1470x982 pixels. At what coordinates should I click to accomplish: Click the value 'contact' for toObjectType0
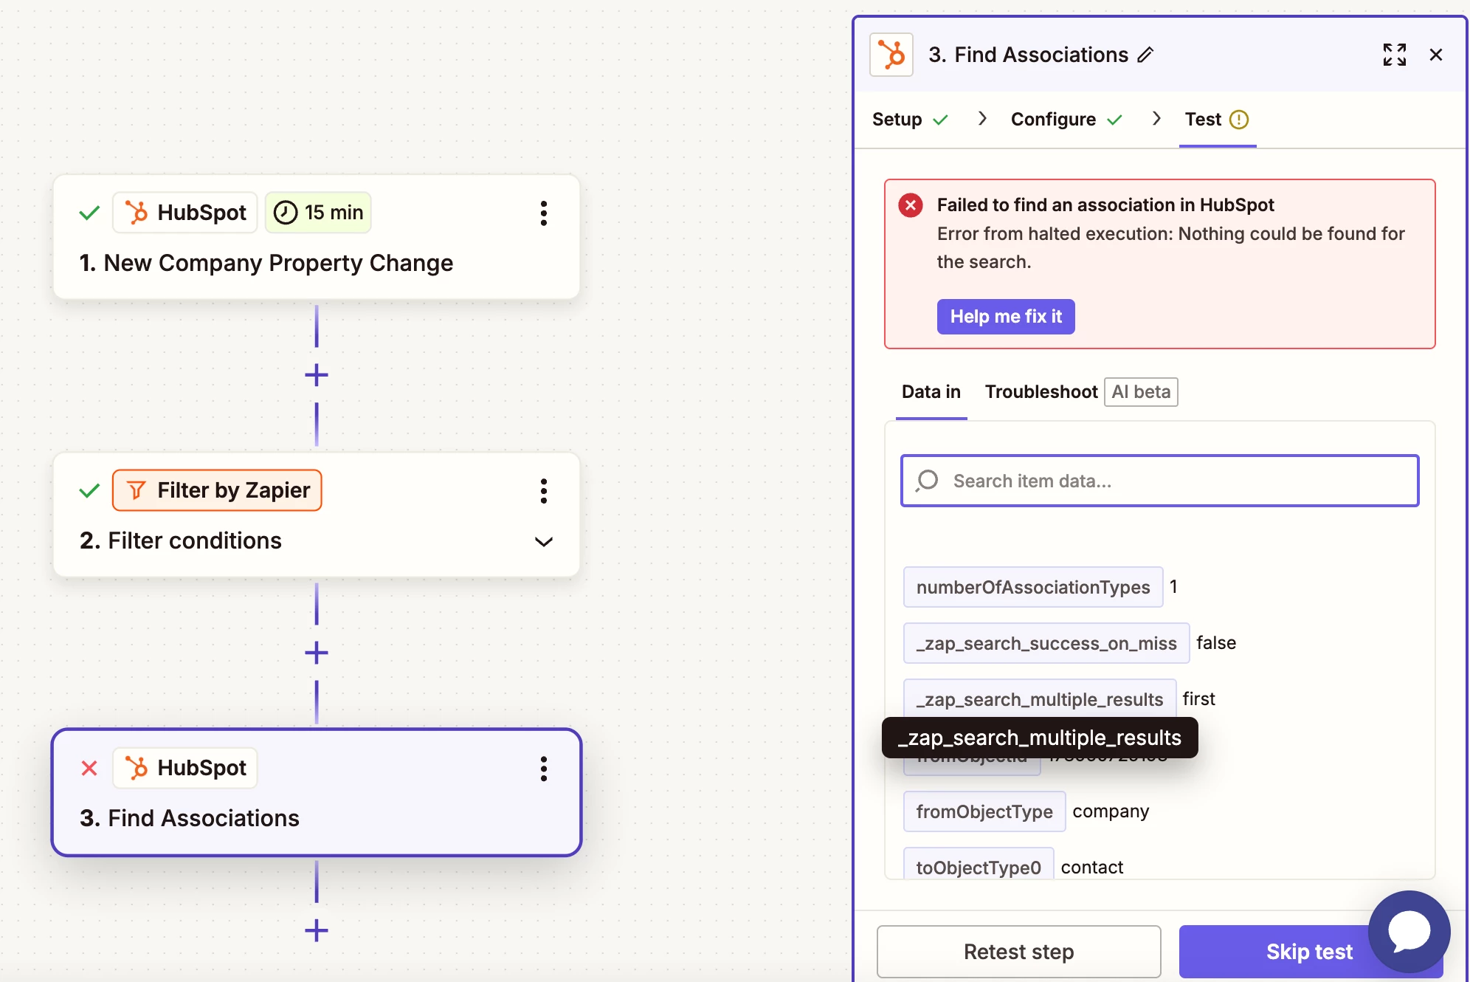pyautogui.click(x=1092, y=867)
